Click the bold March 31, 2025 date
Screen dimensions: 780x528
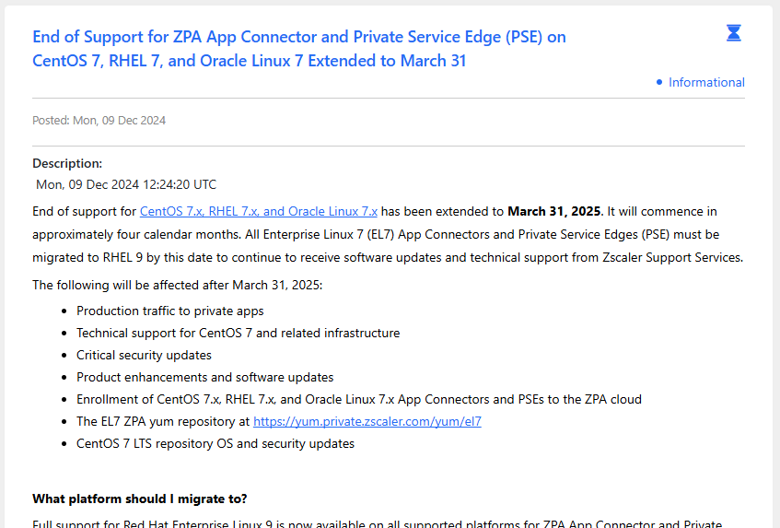click(x=553, y=211)
